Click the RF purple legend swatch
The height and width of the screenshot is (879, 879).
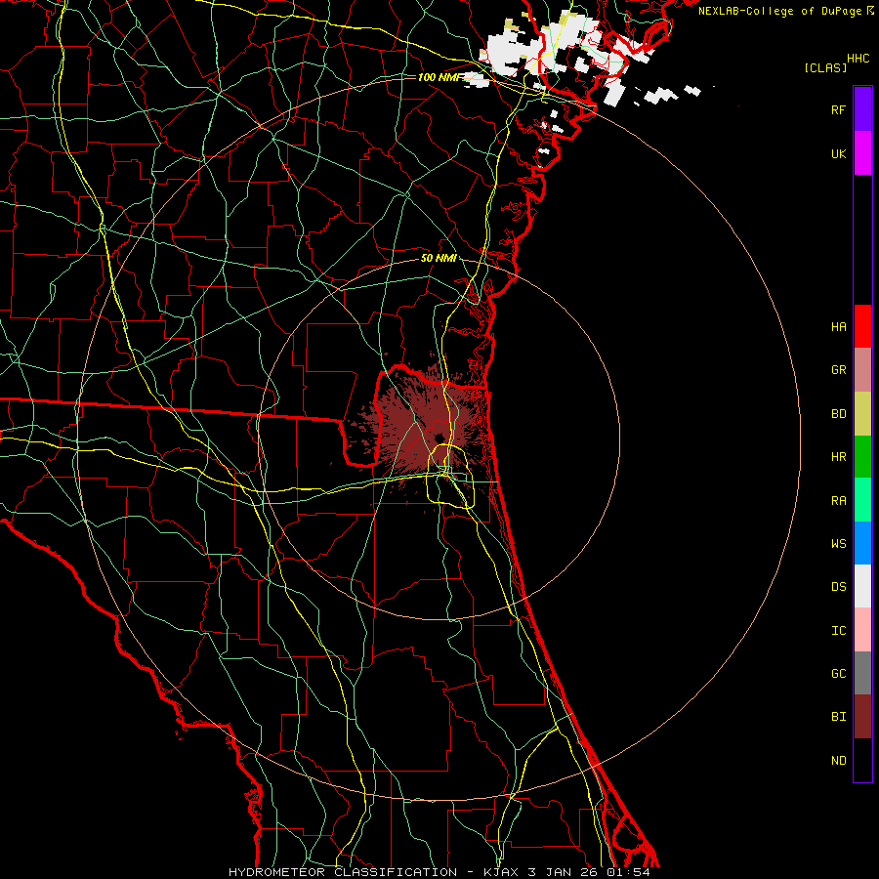[x=862, y=109]
